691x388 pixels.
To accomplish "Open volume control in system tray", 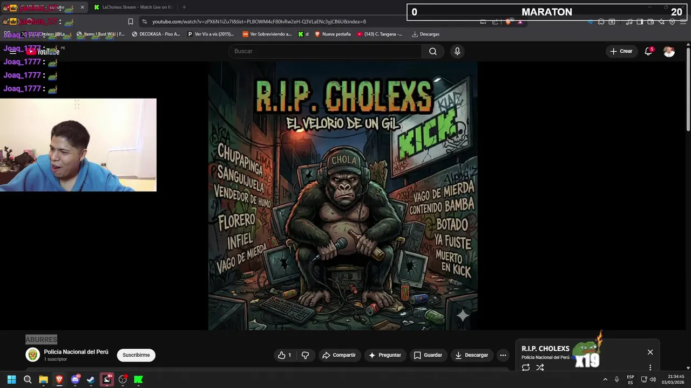I will (x=653, y=379).
